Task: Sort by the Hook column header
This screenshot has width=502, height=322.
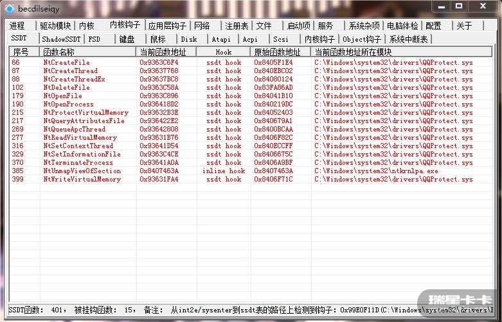Action: pos(224,52)
